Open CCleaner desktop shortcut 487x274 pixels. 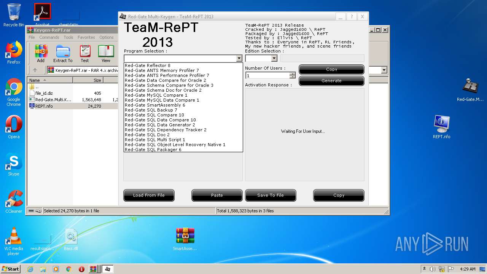14,202
